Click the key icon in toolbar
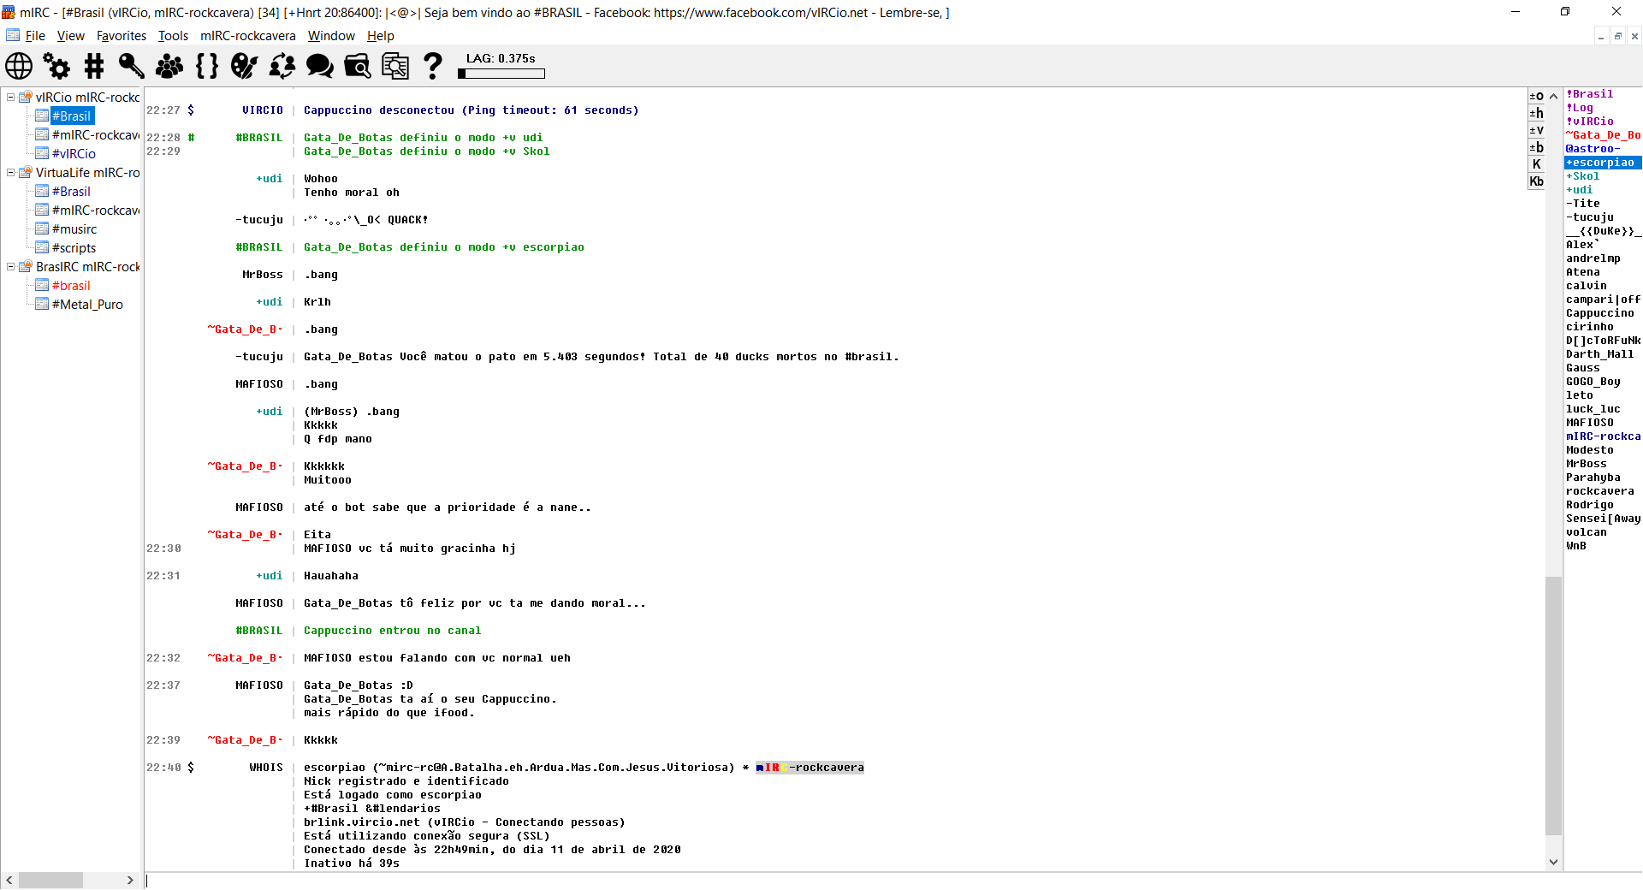Viewport: 1643px width, 890px height. click(x=131, y=66)
